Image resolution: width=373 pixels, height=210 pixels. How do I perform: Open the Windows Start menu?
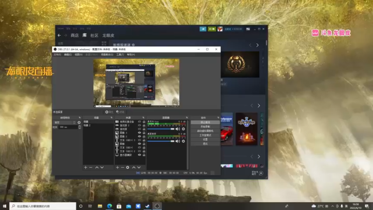[x=5, y=206]
